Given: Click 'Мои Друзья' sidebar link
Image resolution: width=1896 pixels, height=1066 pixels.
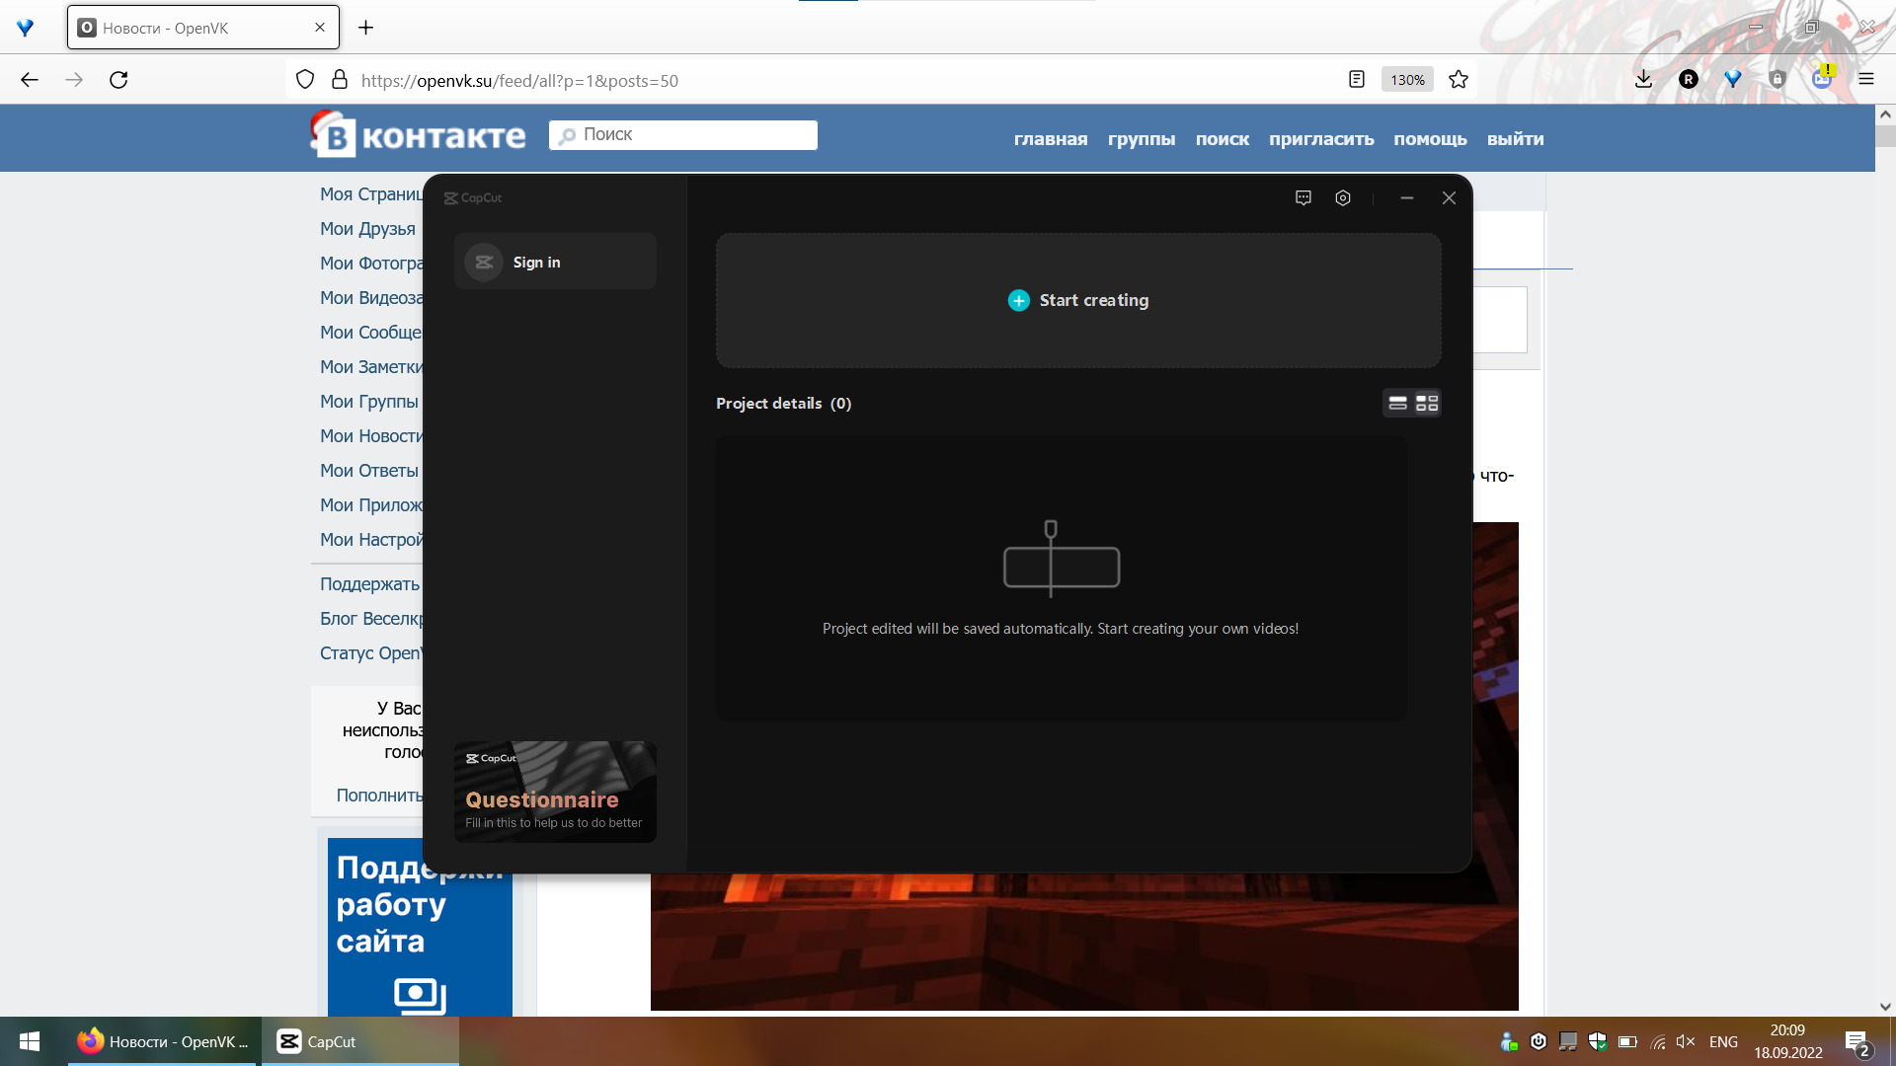Looking at the screenshot, I should pyautogui.click(x=367, y=229).
